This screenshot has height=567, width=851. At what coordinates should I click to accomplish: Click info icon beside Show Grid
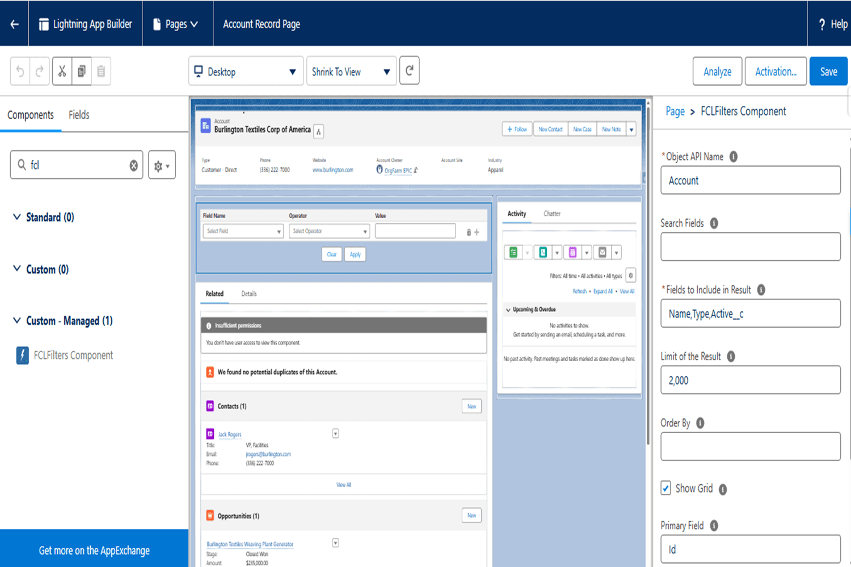click(x=723, y=489)
